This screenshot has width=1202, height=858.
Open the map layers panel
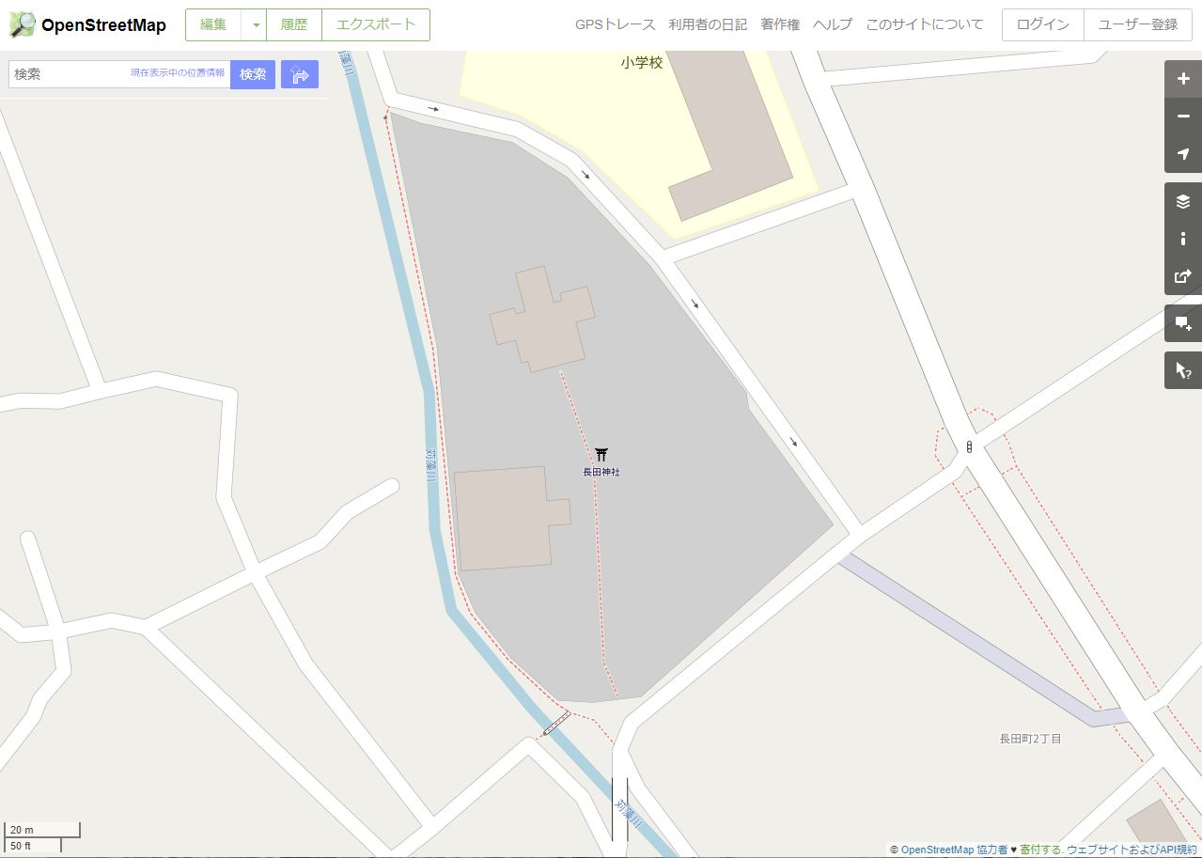tap(1183, 201)
